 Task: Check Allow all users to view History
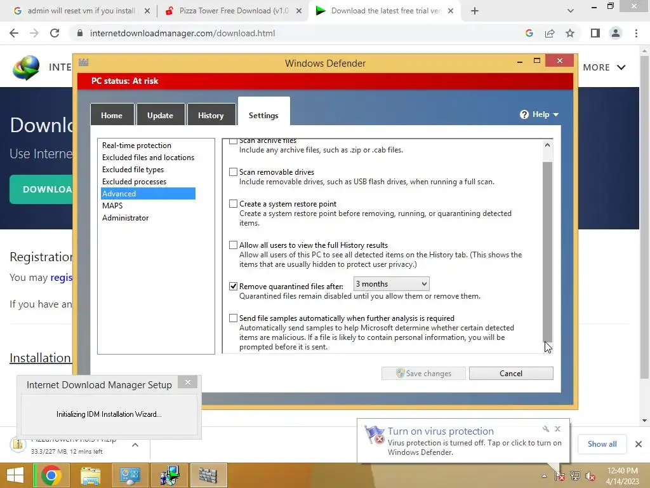[234, 245]
